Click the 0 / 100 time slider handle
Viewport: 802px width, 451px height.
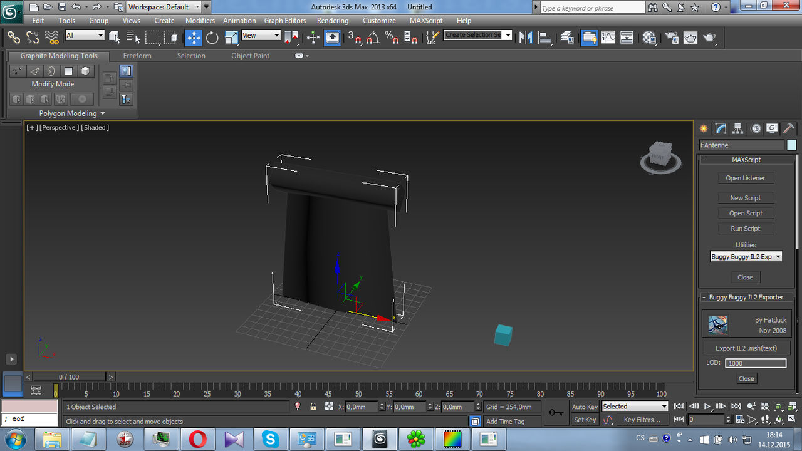(x=69, y=377)
